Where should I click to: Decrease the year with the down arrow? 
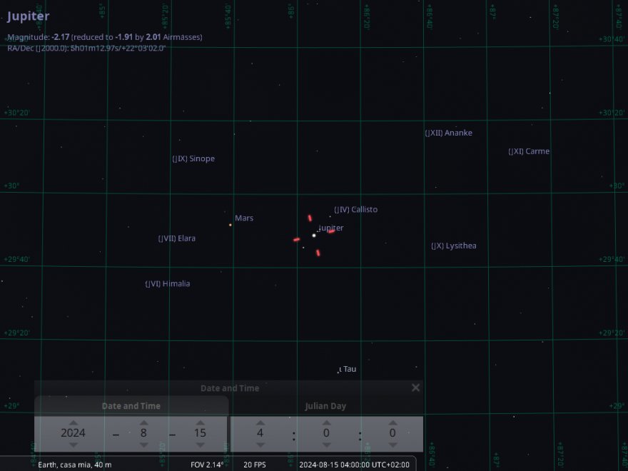[73, 445]
